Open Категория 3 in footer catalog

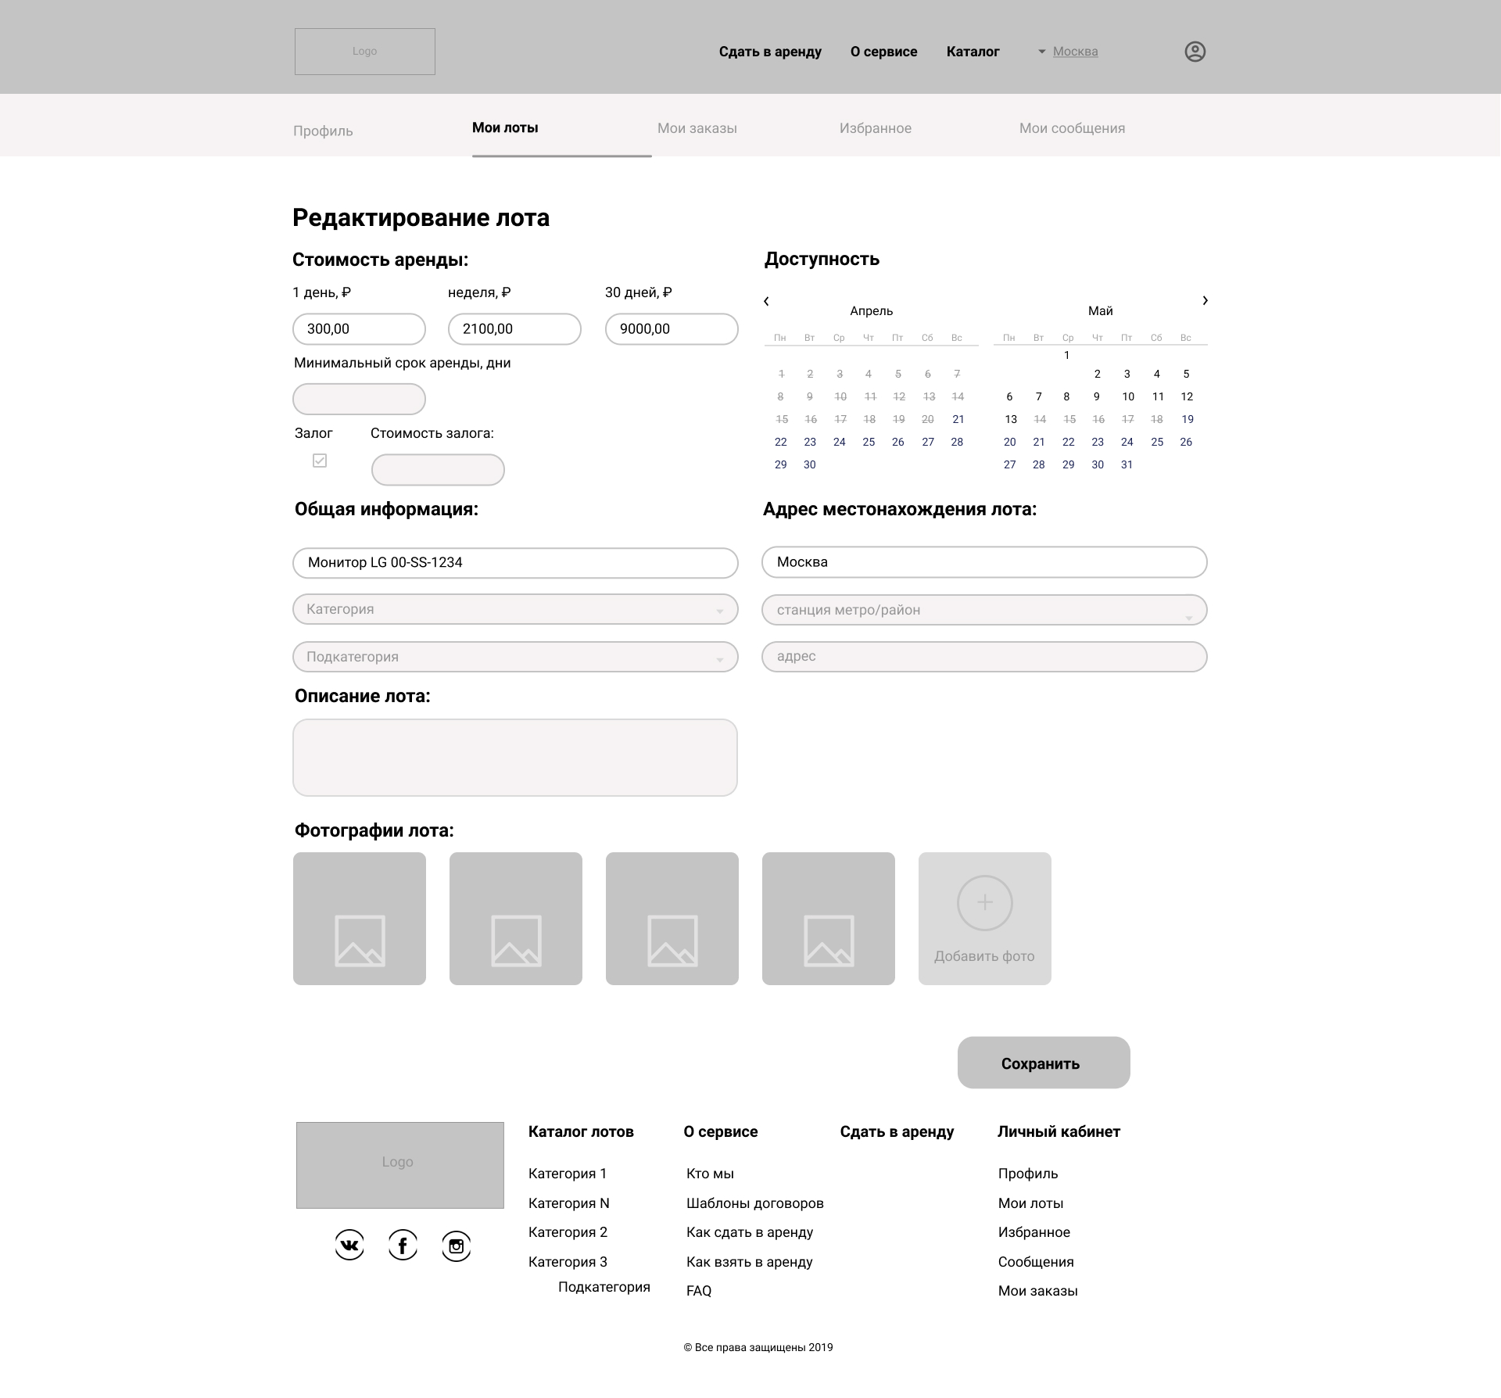click(x=568, y=1262)
